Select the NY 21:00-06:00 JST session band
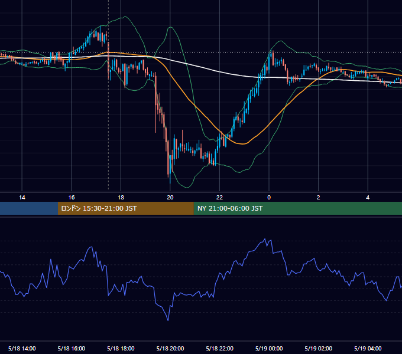 tap(297, 208)
